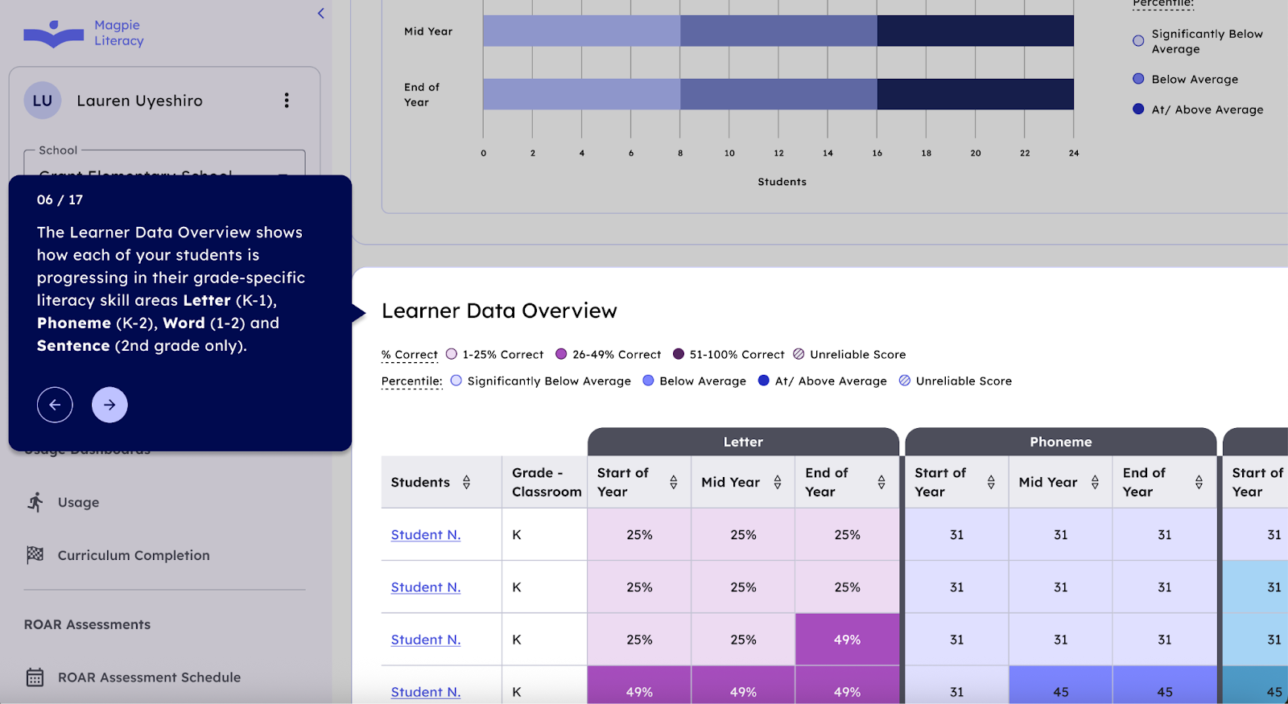The height and width of the screenshot is (704, 1288).
Task: Click the dark At/Above Average Mid Year bar segment
Action: click(975, 31)
